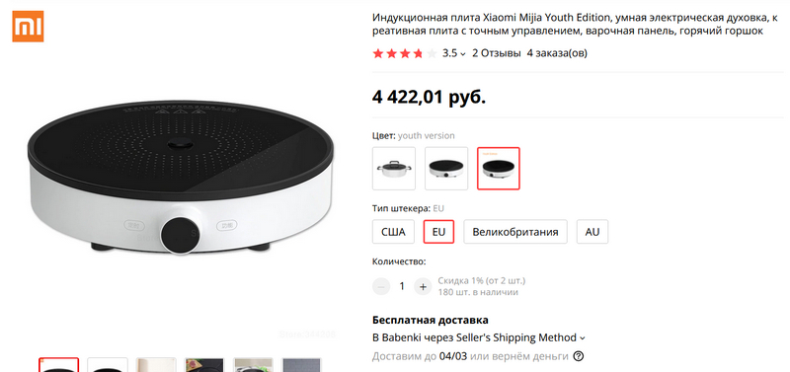Click the orange Mi logo
Image resolution: width=790 pixels, height=372 pixels.
coord(28,27)
